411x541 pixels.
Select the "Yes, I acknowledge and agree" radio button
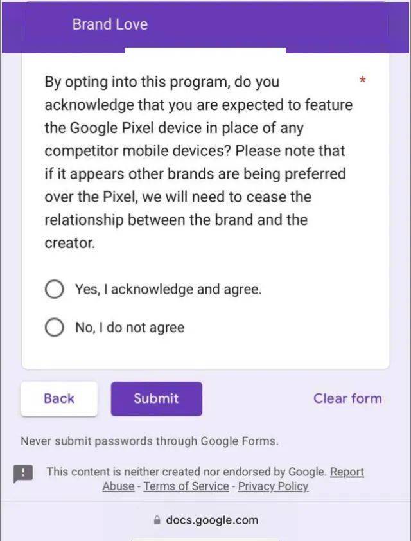(x=54, y=289)
